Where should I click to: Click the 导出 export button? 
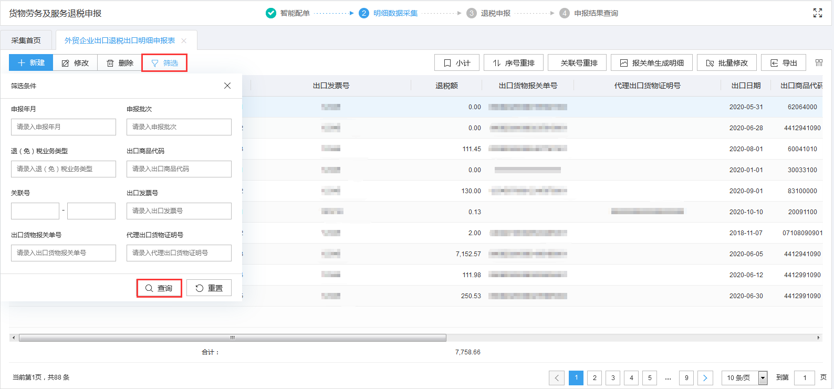point(783,63)
